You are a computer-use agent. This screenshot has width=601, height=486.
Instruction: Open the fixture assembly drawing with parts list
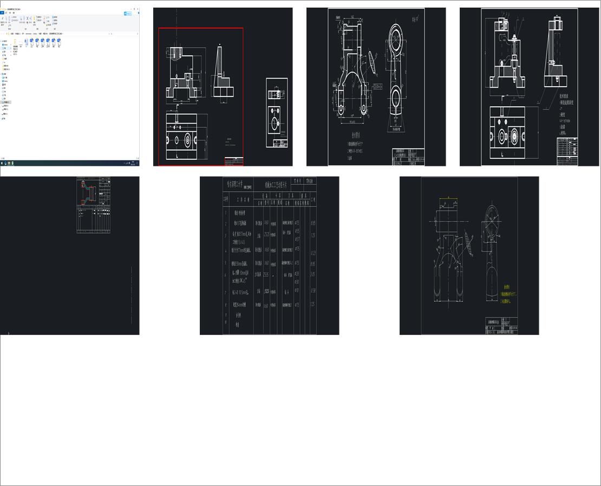click(x=530, y=87)
